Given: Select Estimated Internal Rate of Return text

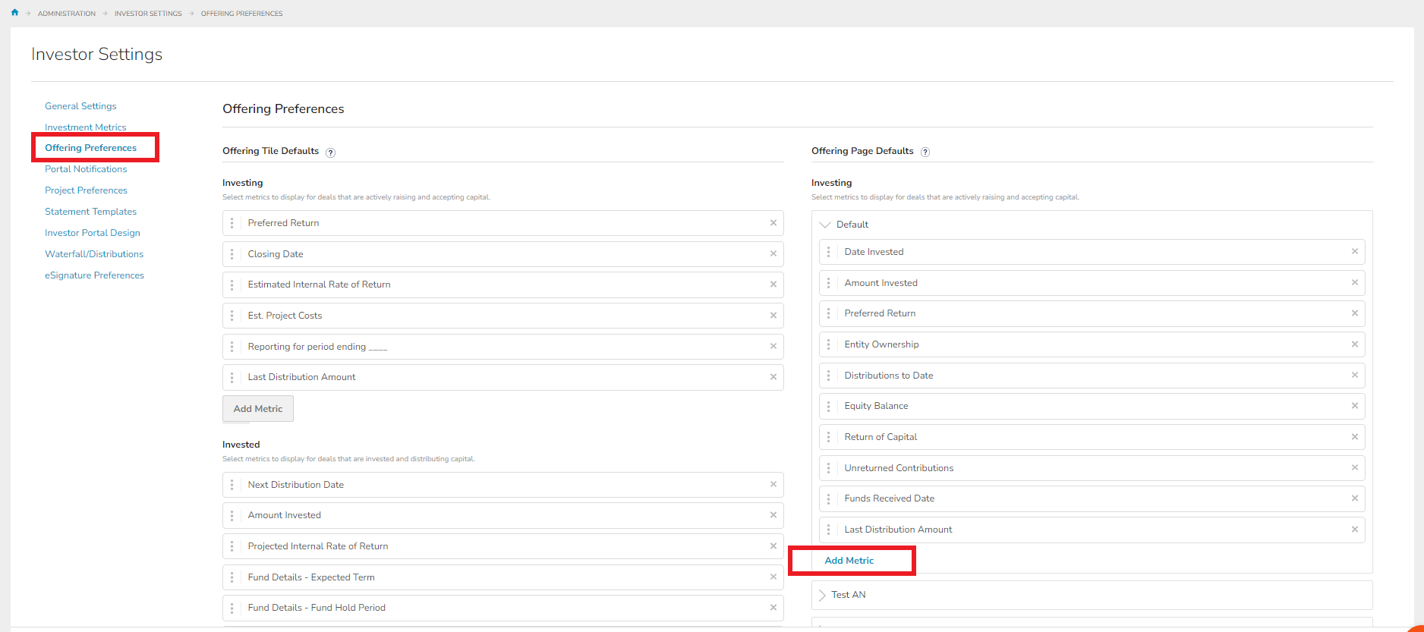Looking at the screenshot, I should click(320, 285).
